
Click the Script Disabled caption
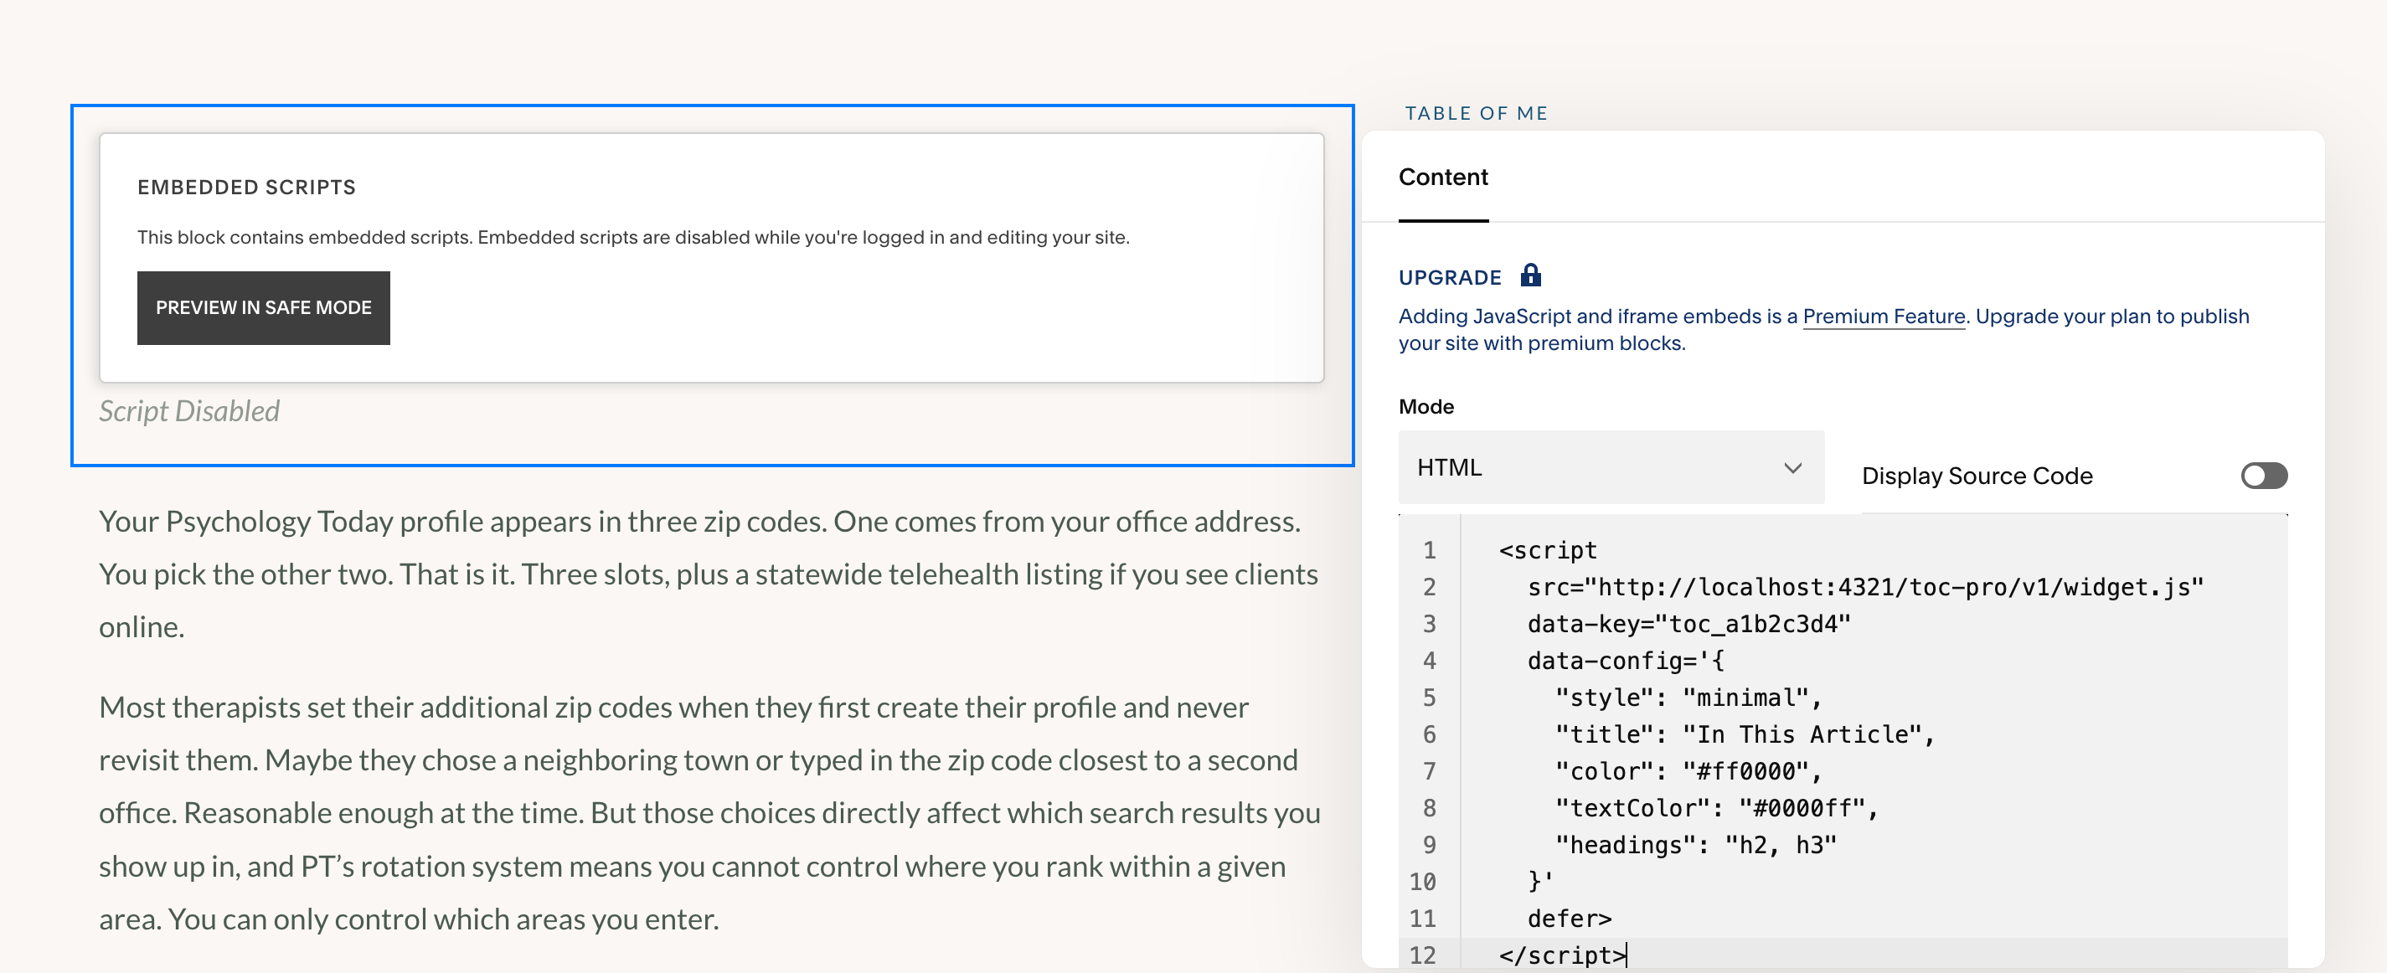coord(188,410)
